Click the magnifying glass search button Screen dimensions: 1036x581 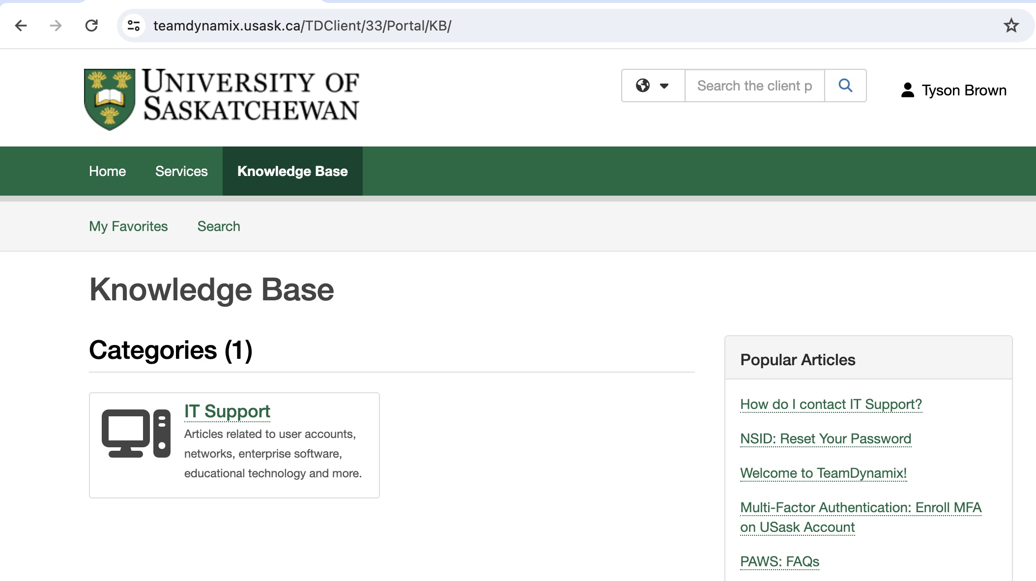tap(845, 86)
